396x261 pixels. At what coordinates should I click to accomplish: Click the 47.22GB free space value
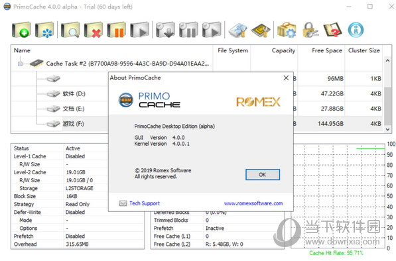coord(332,94)
